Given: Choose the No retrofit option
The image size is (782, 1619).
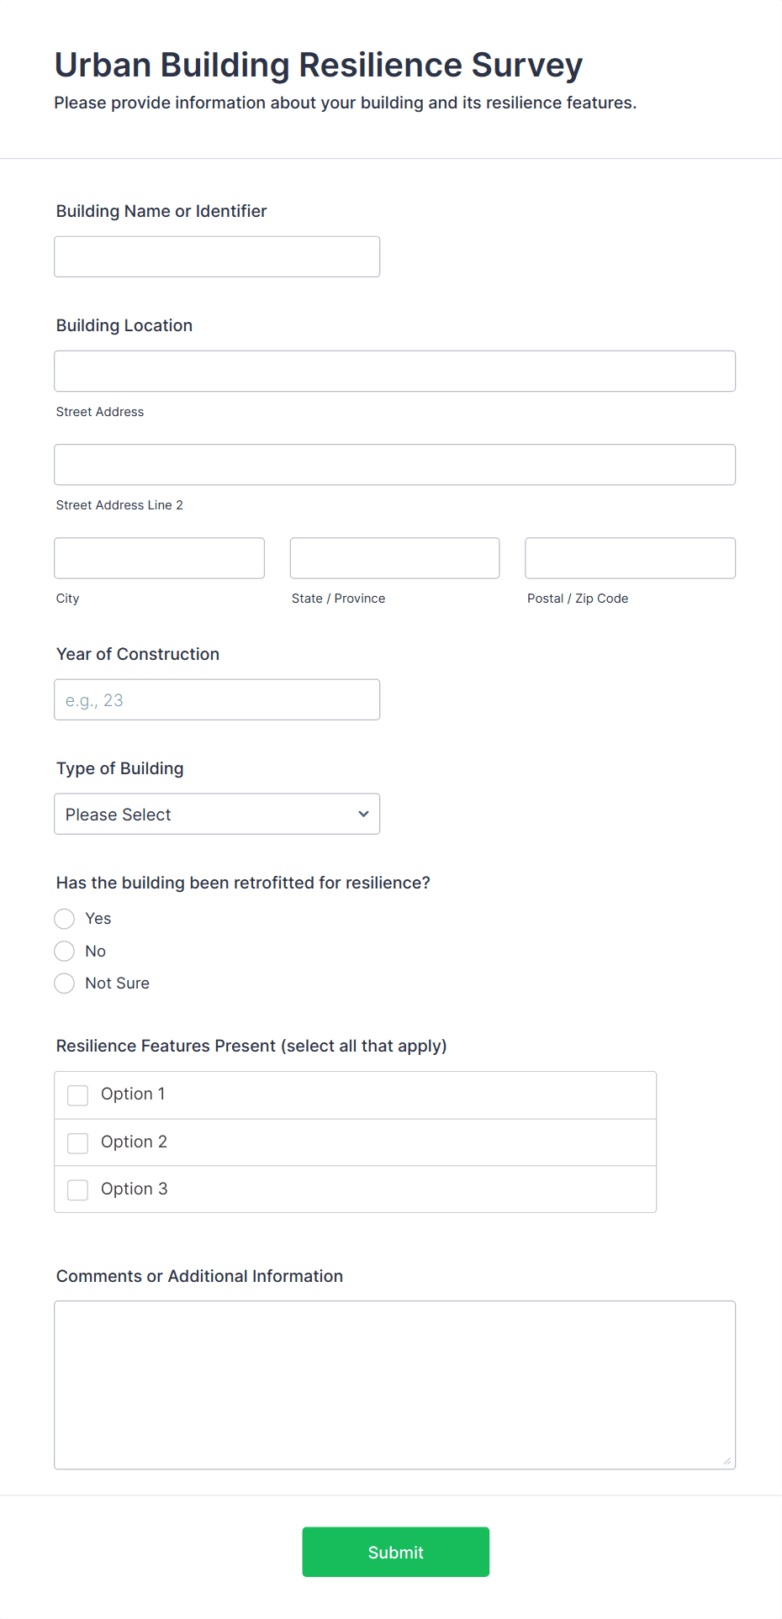Looking at the screenshot, I should (65, 951).
